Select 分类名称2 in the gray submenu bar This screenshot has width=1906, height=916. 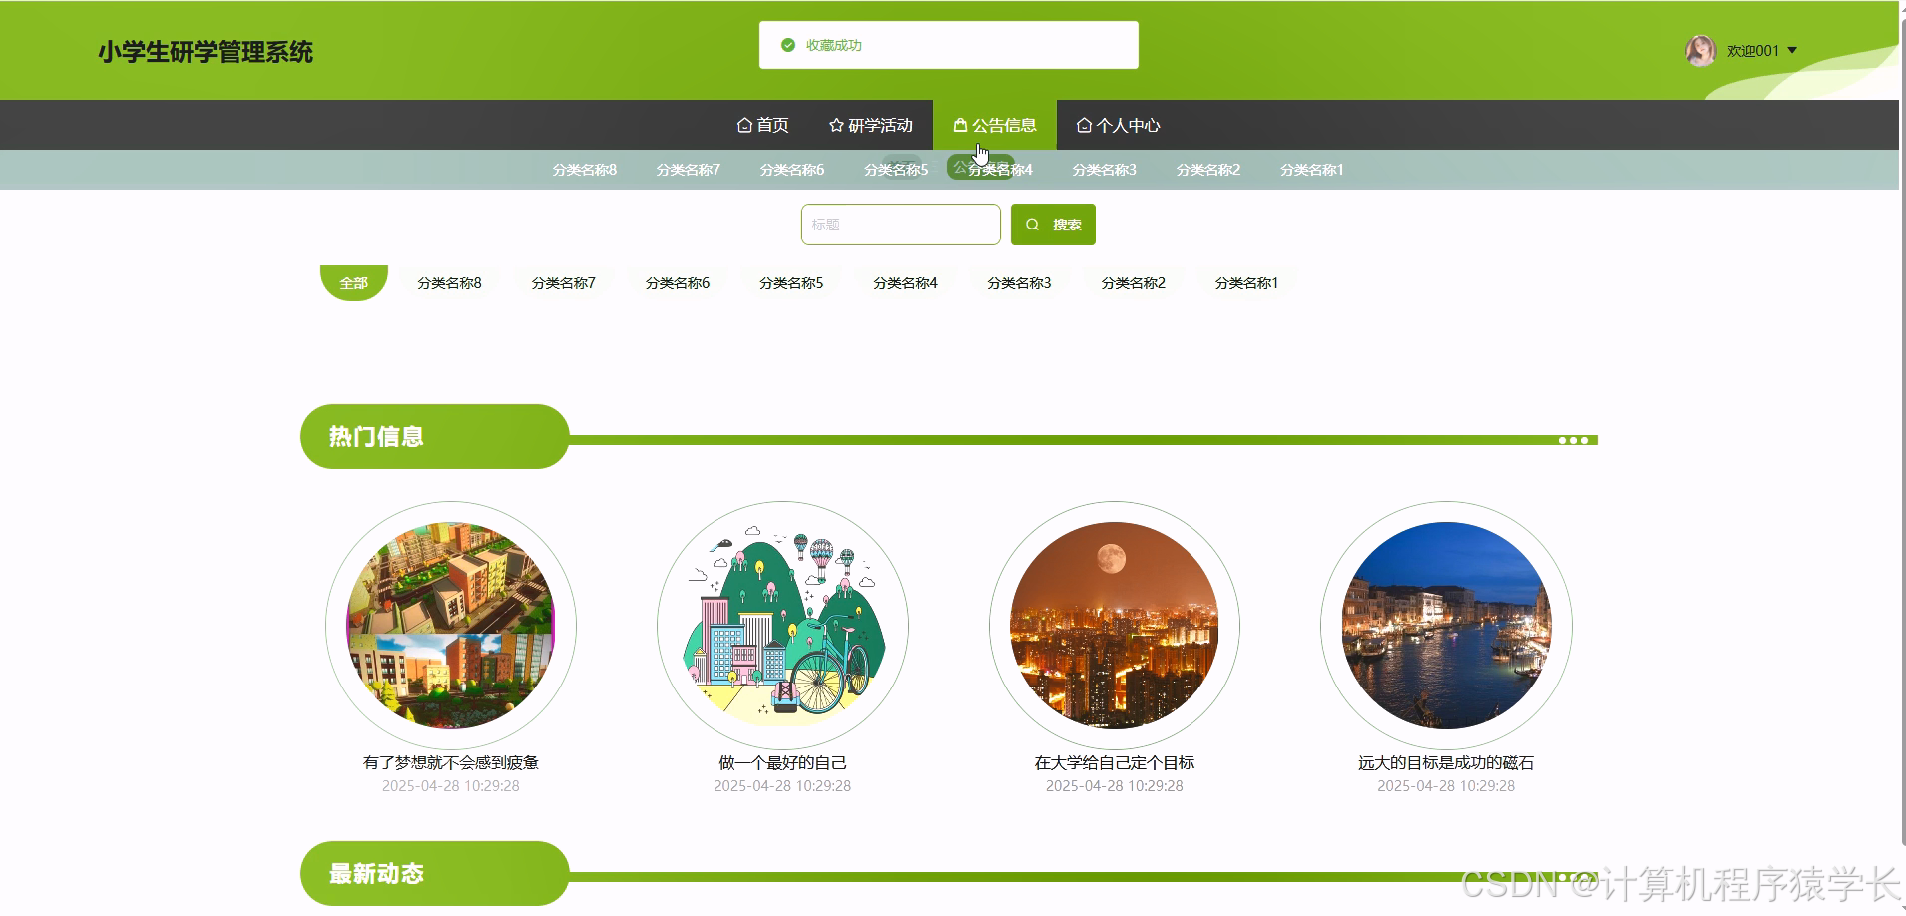(x=1208, y=170)
